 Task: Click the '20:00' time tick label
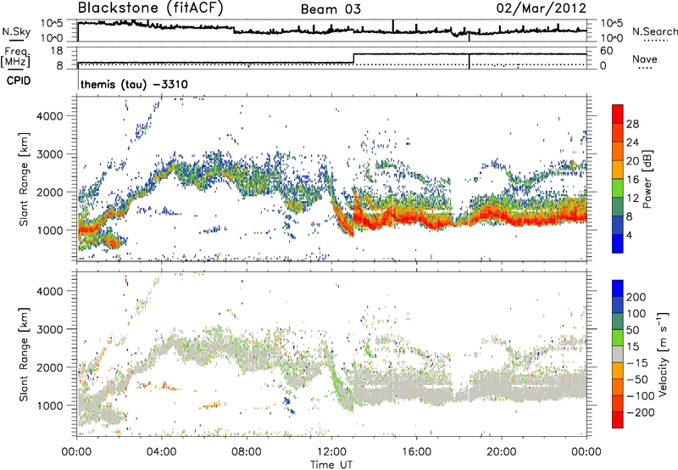click(x=501, y=452)
